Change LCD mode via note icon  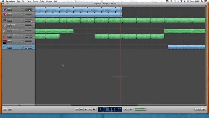pos(100,109)
